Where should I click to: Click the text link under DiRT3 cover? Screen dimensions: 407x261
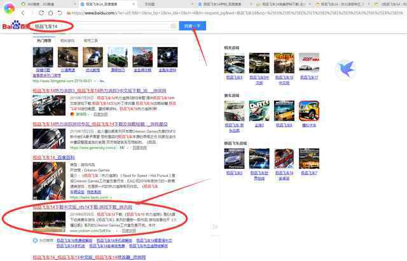coord(259,125)
